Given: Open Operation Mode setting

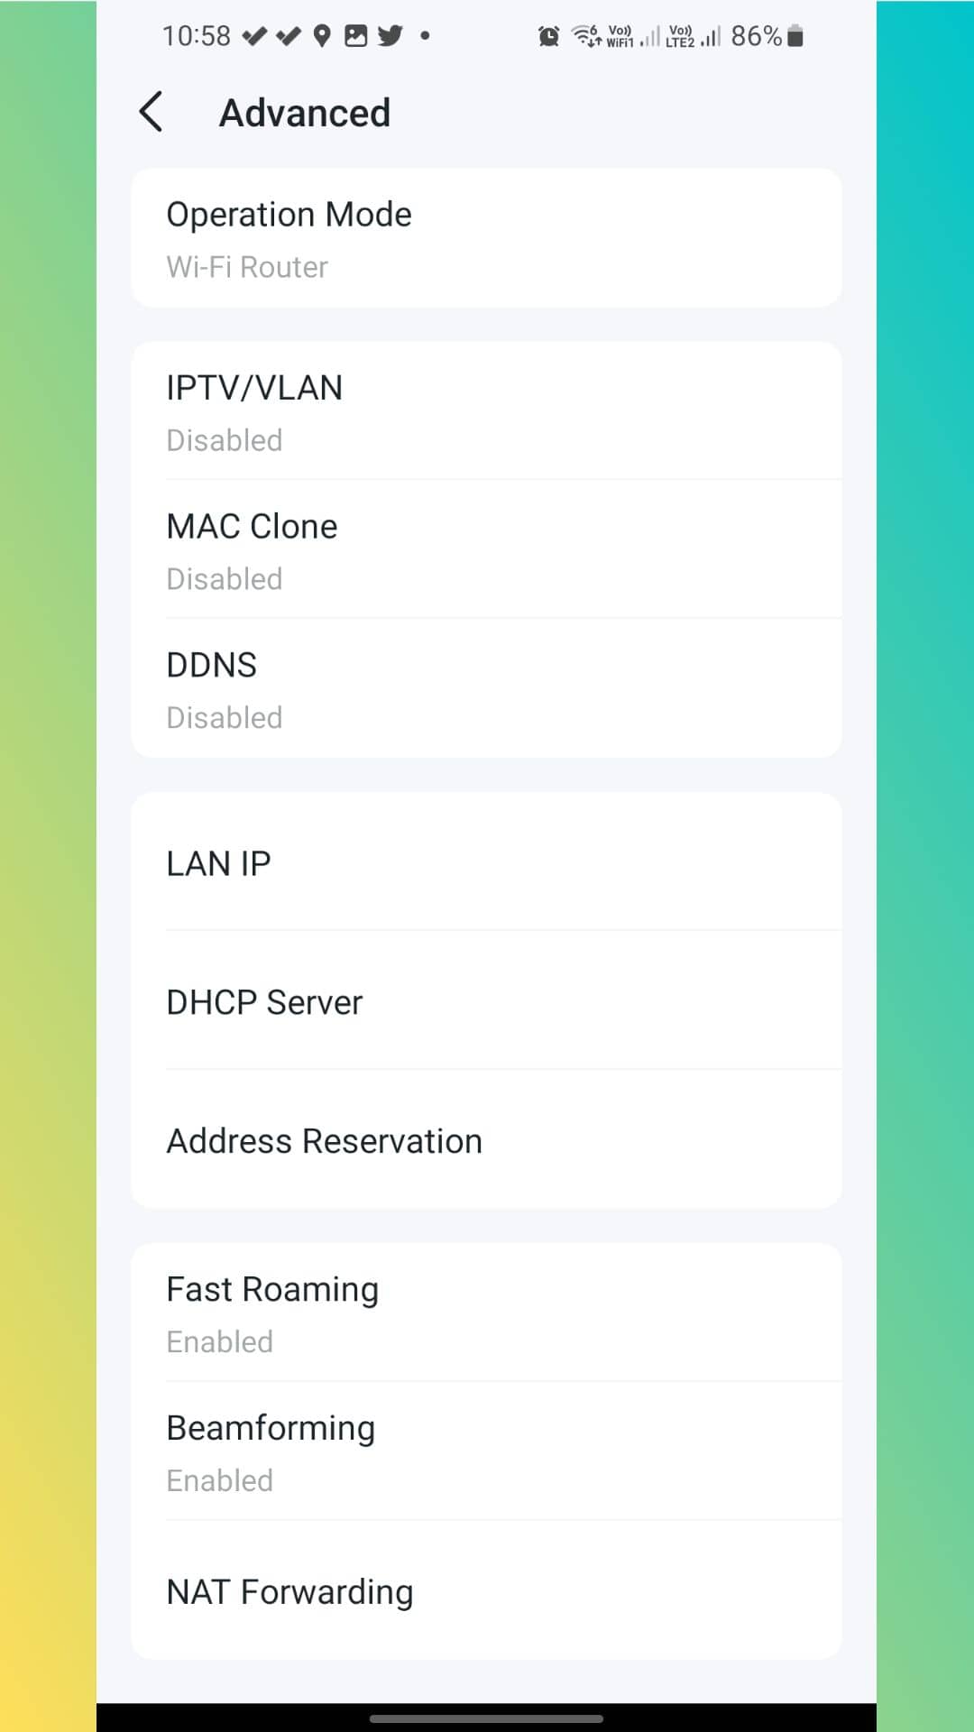Looking at the screenshot, I should pyautogui.click(x=486, y=238).
